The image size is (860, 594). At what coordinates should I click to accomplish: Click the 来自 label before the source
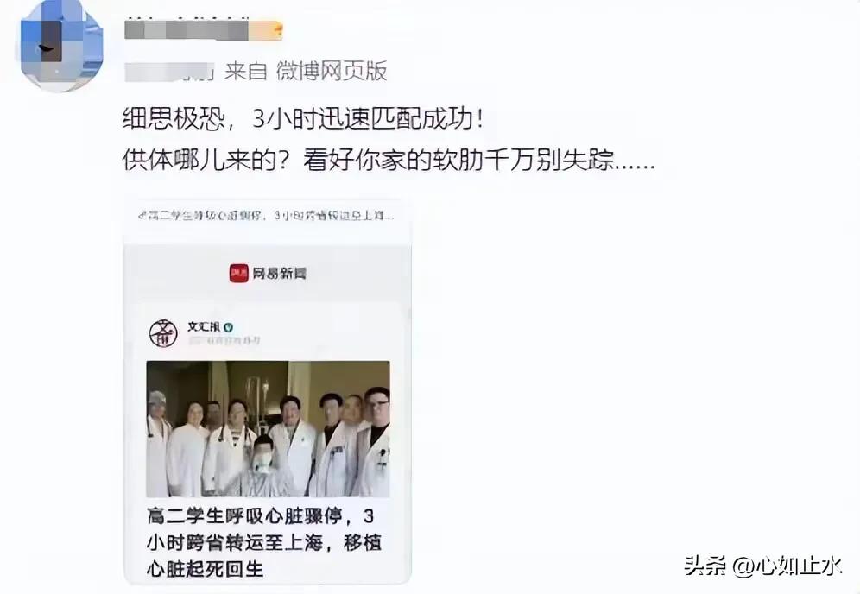(x=246, y=72)
